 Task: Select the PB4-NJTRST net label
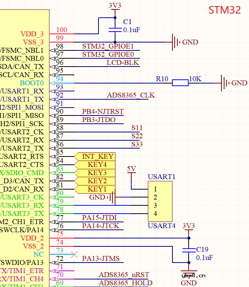point(103,112)
